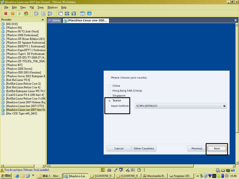
Task: Click the Other Countries button
Action: pos(144,149)
